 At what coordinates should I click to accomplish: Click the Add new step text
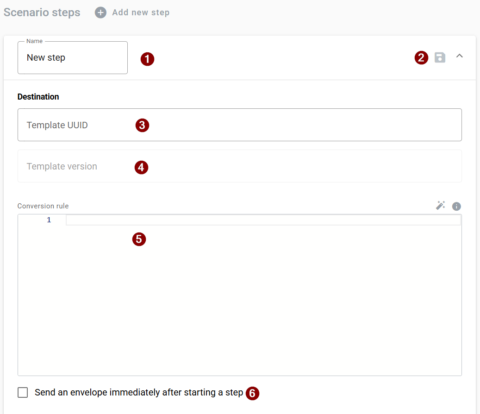point(141,13)
